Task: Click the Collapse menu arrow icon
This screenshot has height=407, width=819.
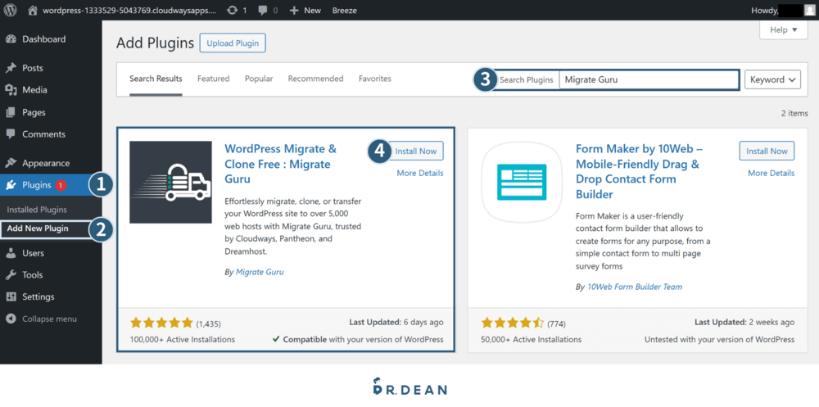Action: [11, 319]
